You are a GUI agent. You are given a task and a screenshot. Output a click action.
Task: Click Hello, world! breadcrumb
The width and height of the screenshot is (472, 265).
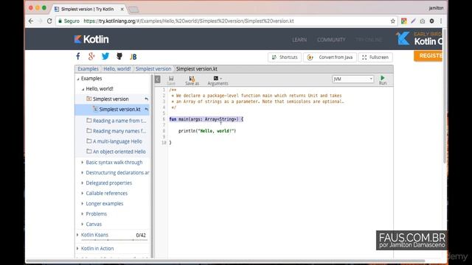(117, 68)
